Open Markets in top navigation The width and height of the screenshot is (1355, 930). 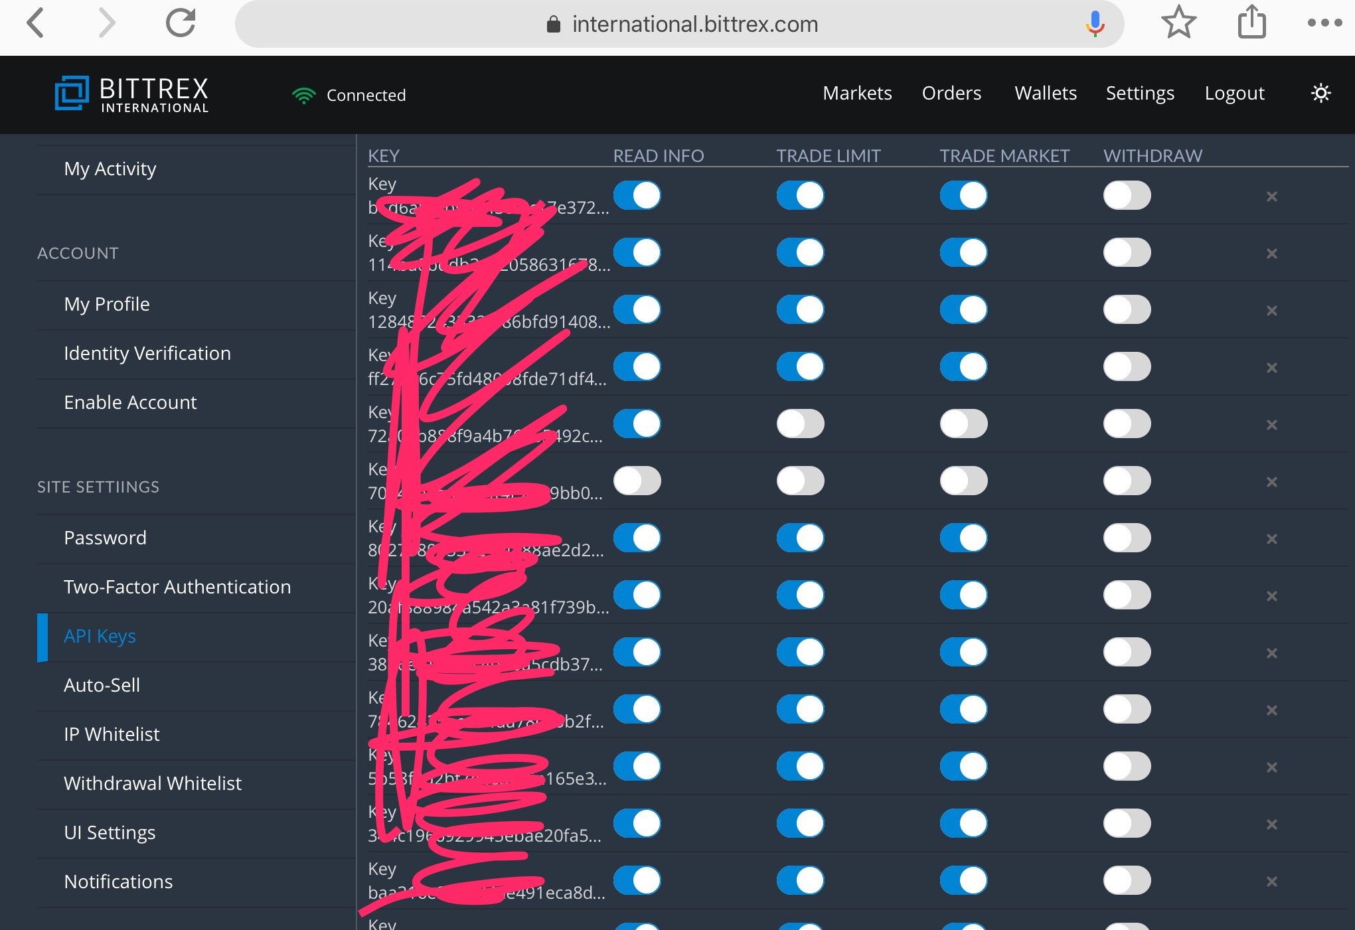point(857,93)
